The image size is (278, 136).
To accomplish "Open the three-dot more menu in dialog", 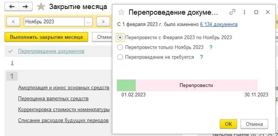I will 244,12.
